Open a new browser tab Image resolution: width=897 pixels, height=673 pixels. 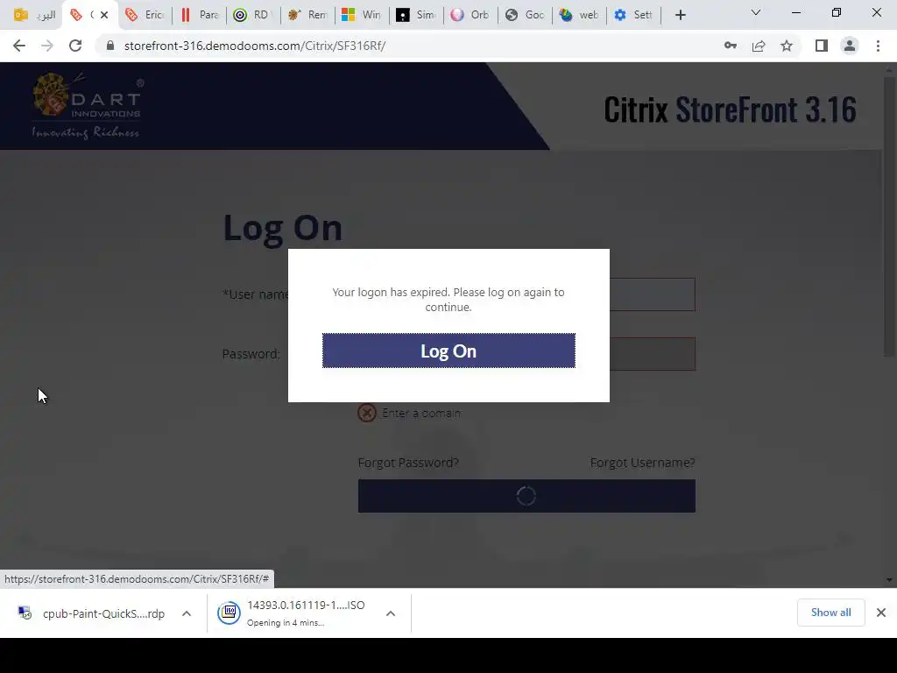pos(680,15)
